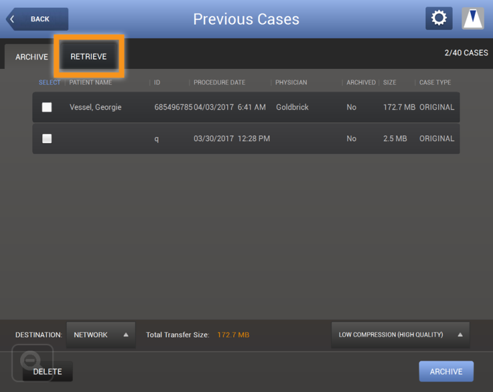Screen dimensions: 493x392
Task: Click the ORIGINAL case type of Vessel, Georgie row
Action: [437, 107]
